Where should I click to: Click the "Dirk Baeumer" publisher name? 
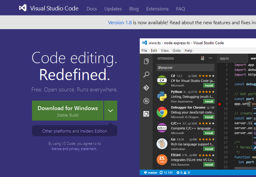(x=180, y=164)
